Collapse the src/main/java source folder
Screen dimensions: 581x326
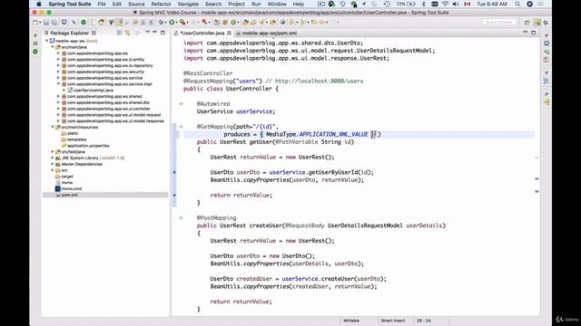point(53,47)
